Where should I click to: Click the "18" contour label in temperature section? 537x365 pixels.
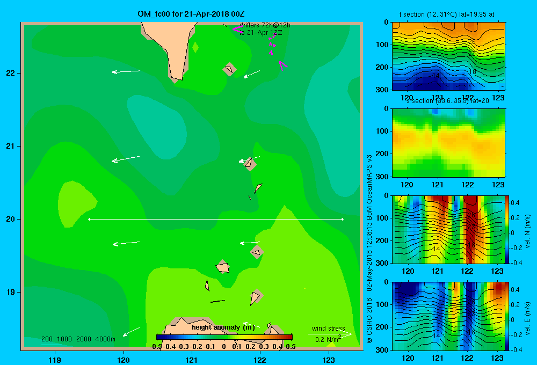pyautogui.click(x=472, y=72)
